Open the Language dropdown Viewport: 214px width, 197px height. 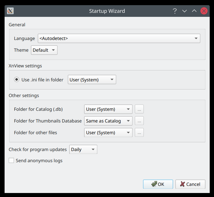(x=119, y=38)
